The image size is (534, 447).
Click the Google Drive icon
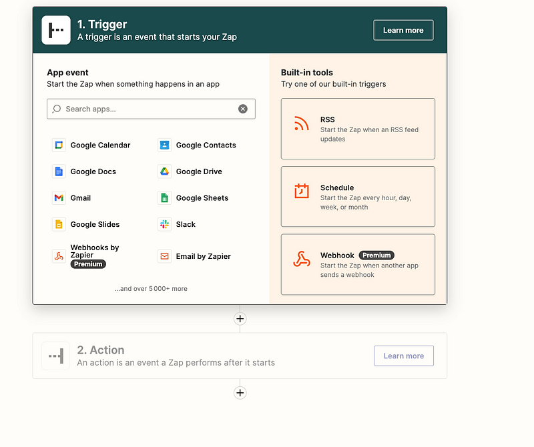(x=164, y=171)
